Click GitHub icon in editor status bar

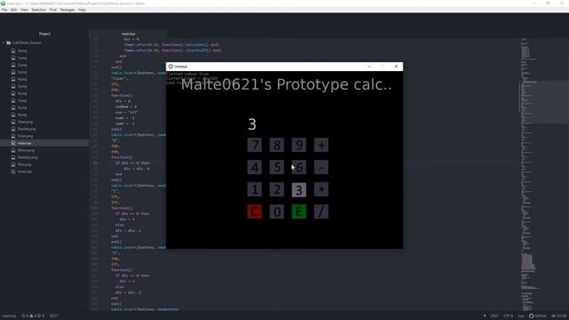[x=532, y=316]
